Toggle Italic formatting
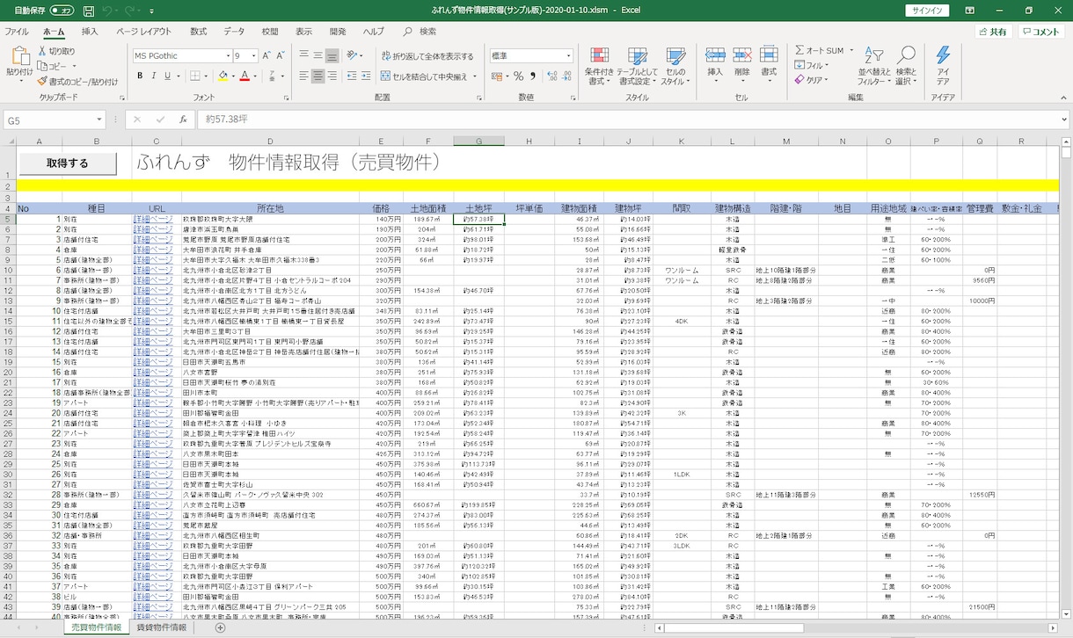This screenshot has width=1073, height=638. tap(154, 76)
